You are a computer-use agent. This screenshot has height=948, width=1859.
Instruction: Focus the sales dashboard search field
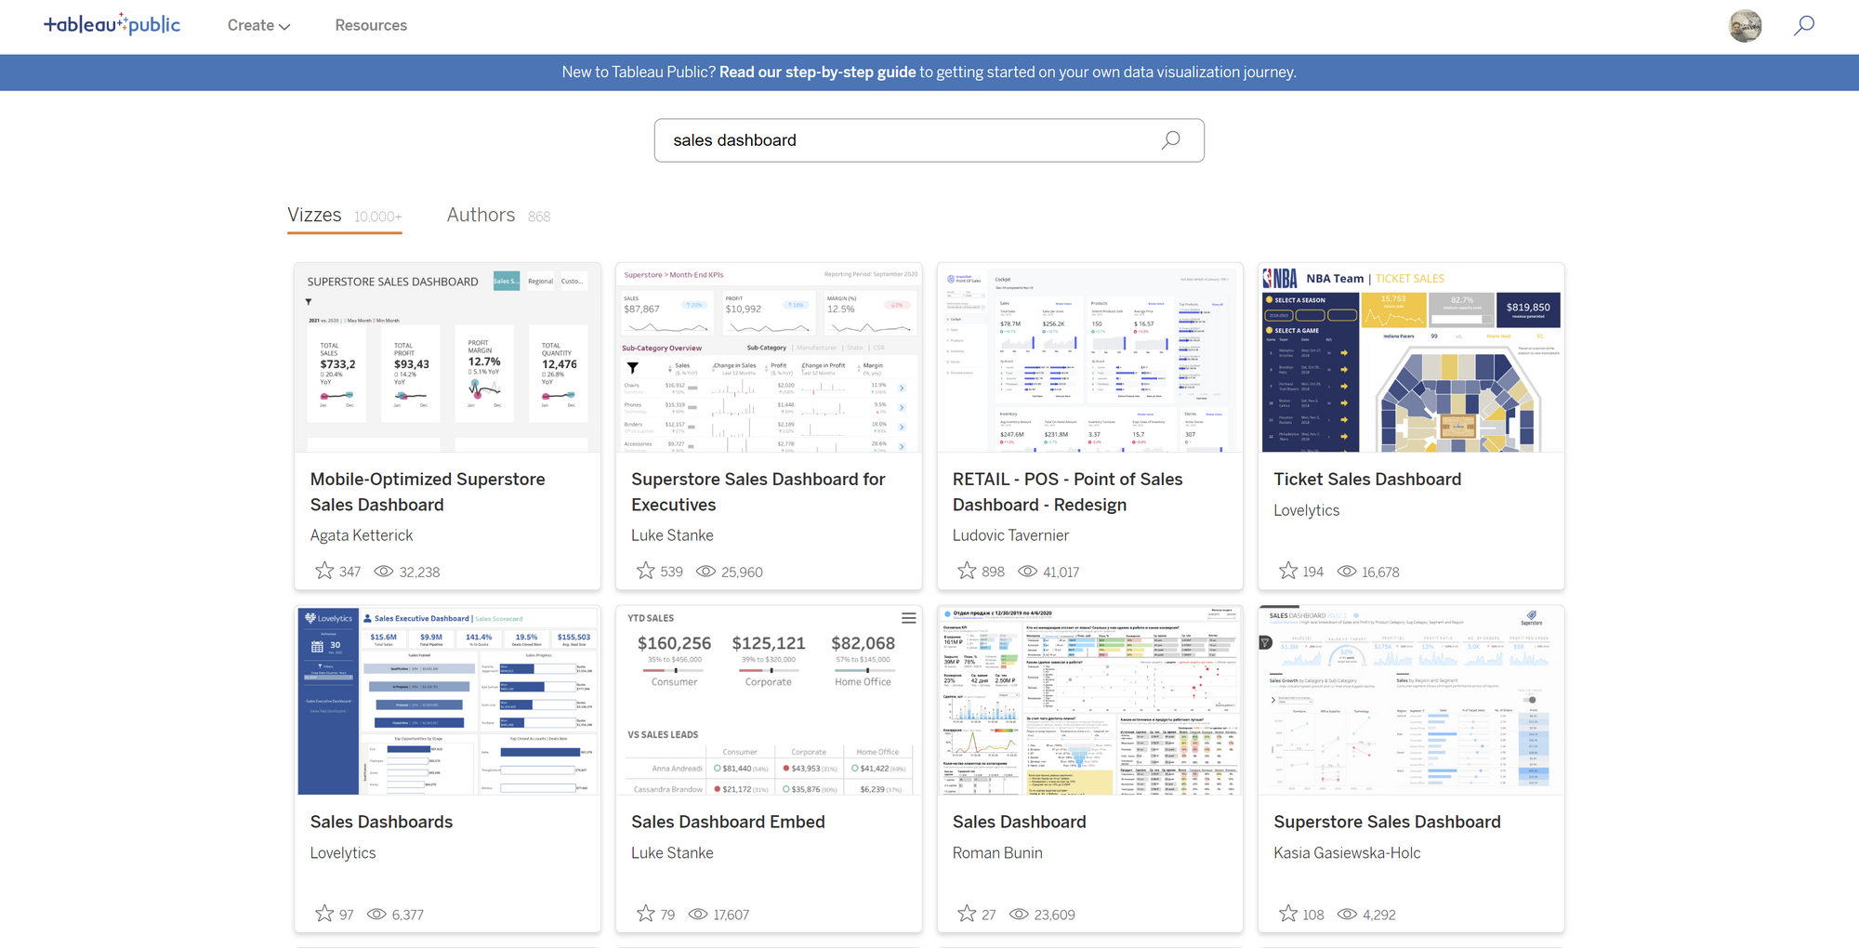coord(929,140)
